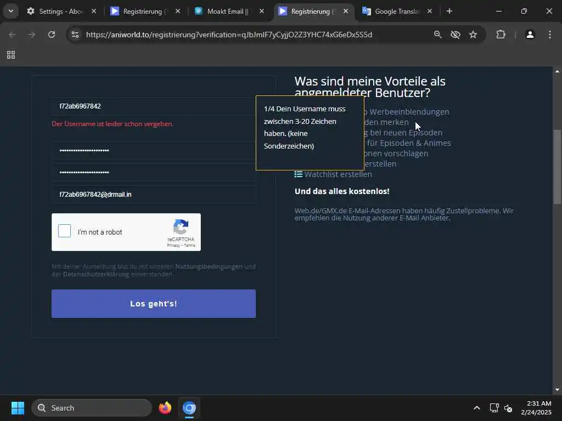The width and height of the screenshot is (562, 421).
Task: Show hidden system tray icons
Action: 477,408
